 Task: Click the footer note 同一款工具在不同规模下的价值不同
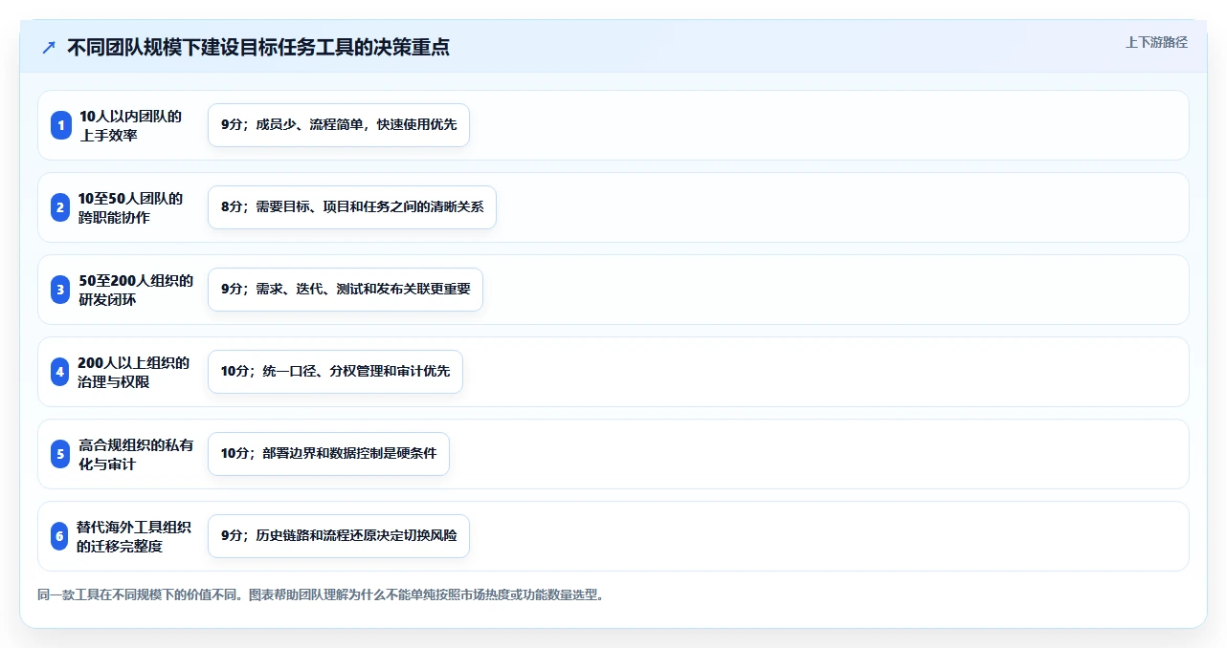tap(321, 594)
